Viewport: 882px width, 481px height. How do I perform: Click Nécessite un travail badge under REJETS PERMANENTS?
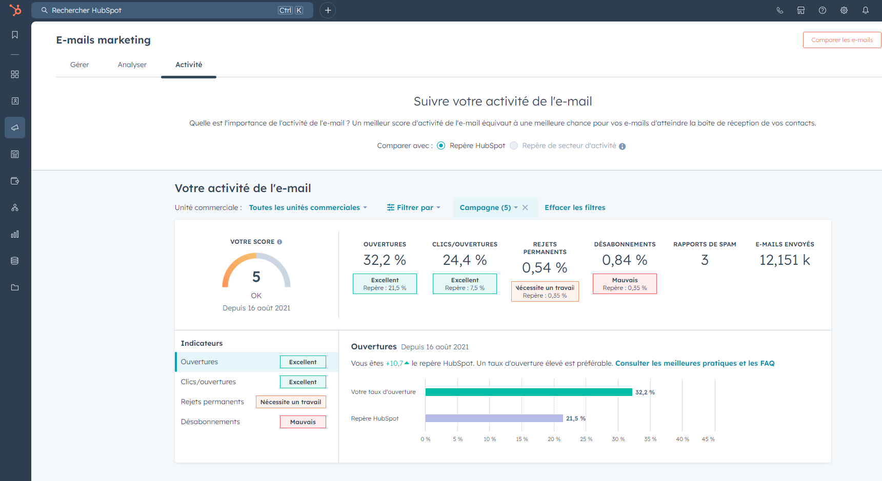[545, 291]
